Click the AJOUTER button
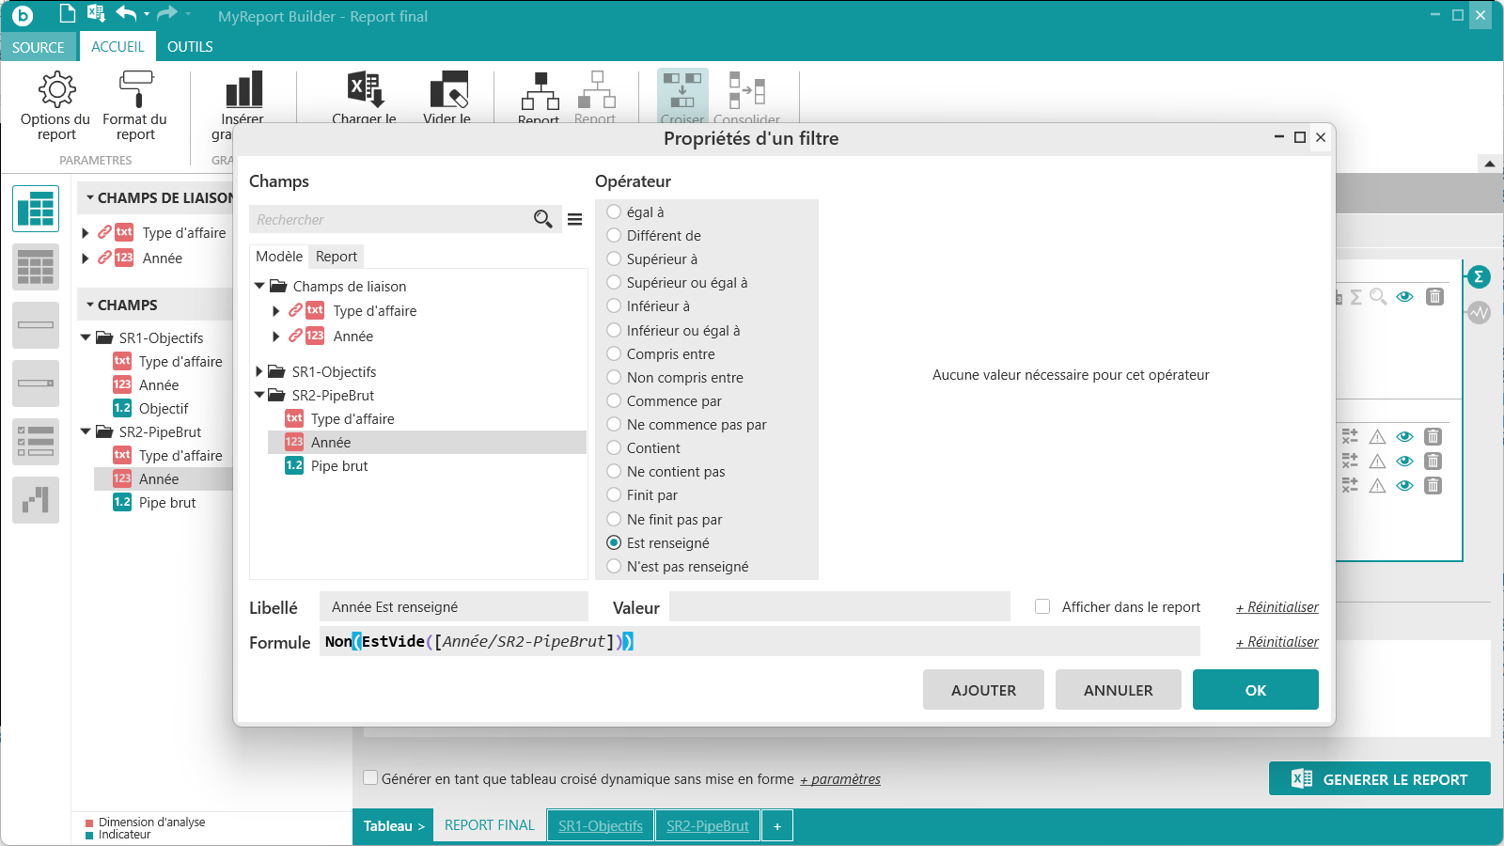Screen dimensions: 1504x846 pos(983,690)
